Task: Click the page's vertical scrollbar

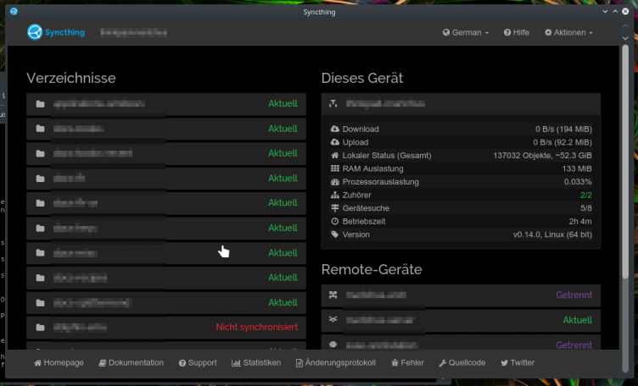Action: tap(625, 169)
